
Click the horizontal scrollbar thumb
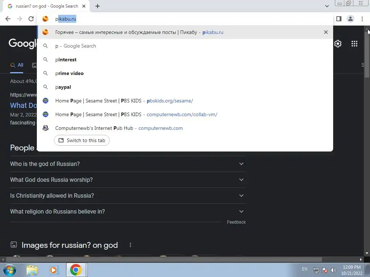[x=164, y=260]
